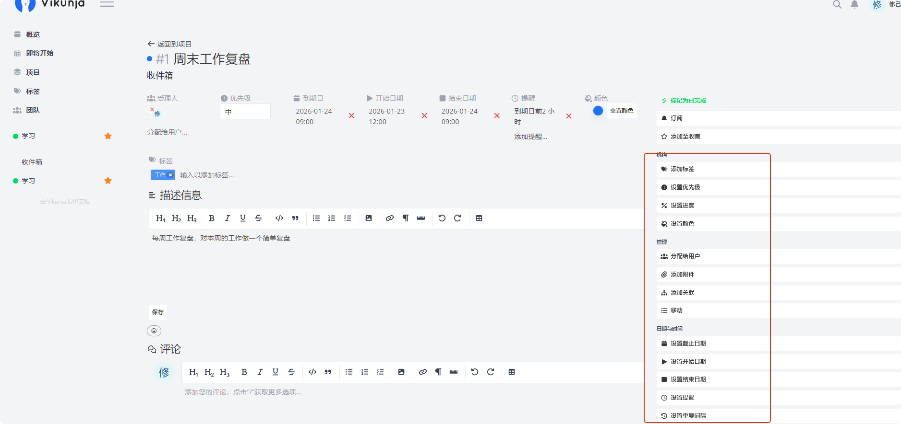Click the link icon in description toolbar
Viewport: 901px width, 424px height.
click(x=390, y=218)
